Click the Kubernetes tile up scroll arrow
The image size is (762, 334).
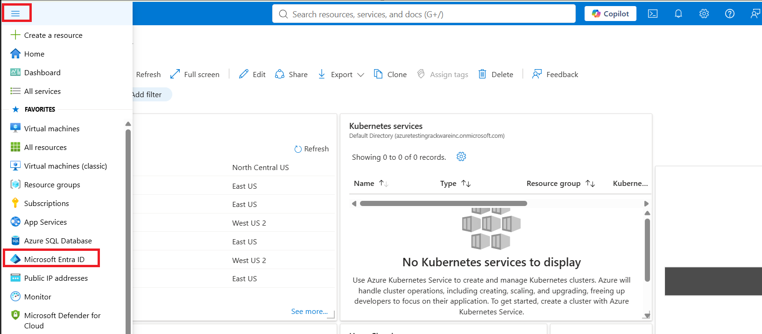(x=647, y=213)
